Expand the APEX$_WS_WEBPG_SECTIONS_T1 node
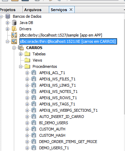Screen dimensions: 125x151 pos(27,110)
